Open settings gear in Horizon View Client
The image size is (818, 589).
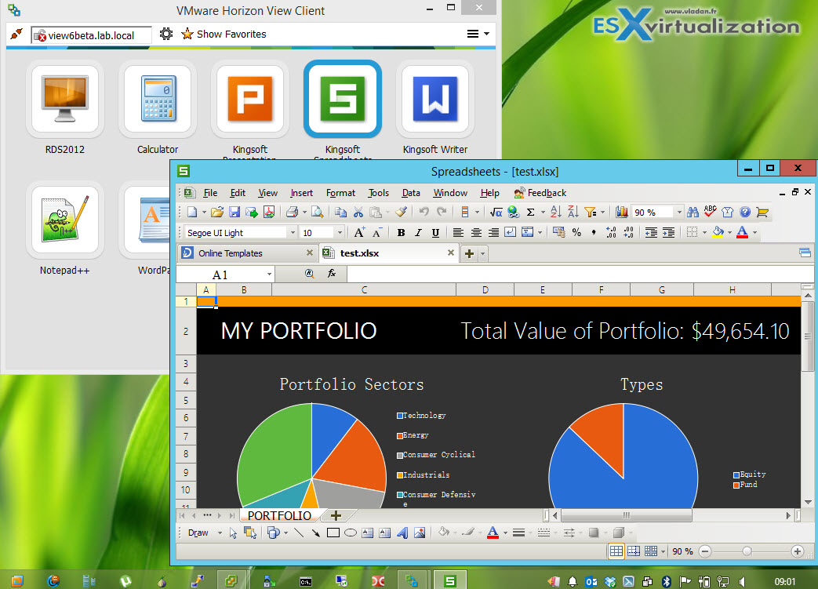(x=166, y=34)
